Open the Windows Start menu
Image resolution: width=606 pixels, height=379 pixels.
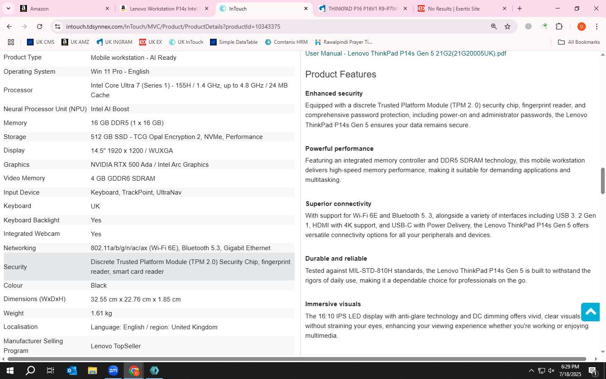tap(10, 371)
